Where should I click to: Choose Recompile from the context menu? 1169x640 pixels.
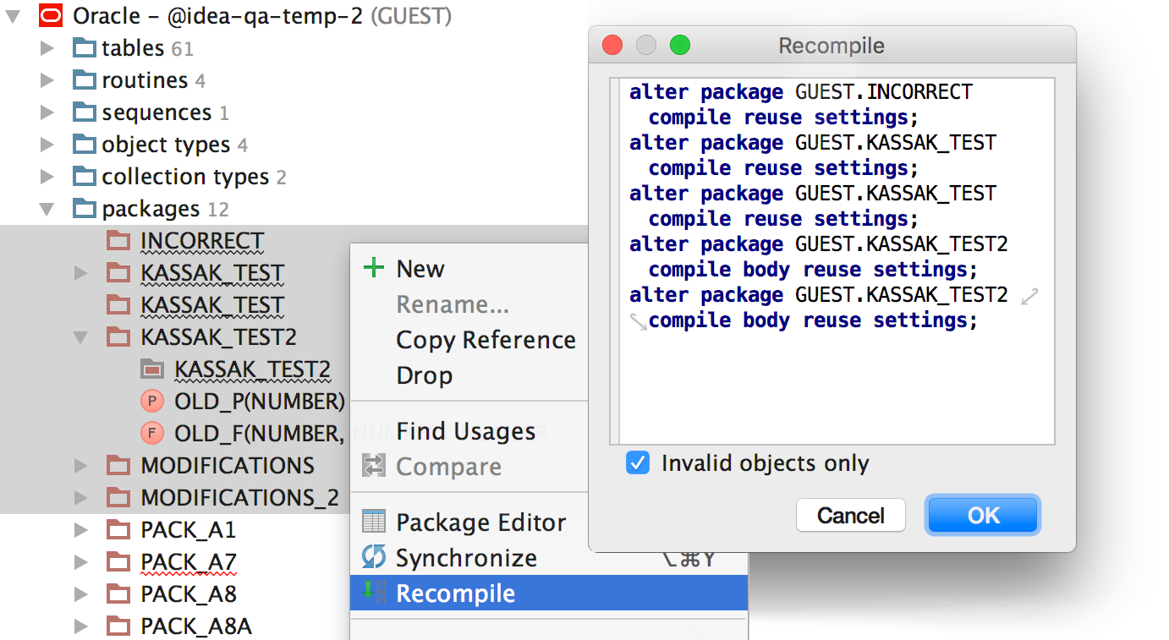tap(455, 594)
